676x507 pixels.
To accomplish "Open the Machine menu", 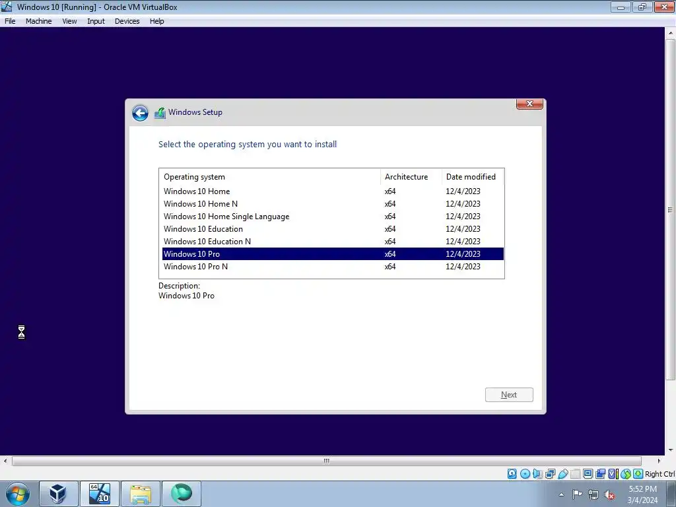I will click(x=39, y=21).
